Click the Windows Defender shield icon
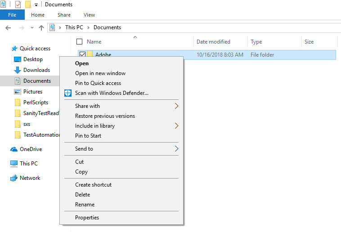Screen dimensions: 341x232 click(x=68, y=93)
